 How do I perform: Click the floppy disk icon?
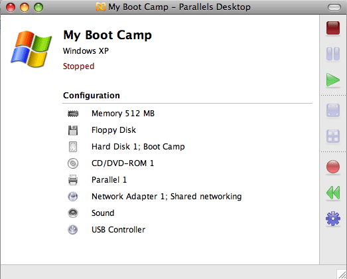(73, 130)
